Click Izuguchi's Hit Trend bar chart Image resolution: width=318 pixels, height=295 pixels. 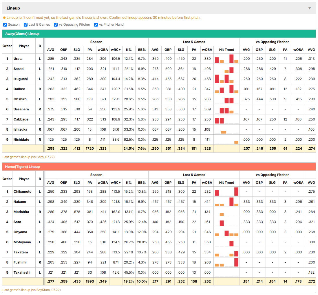(x=226, y=79)
